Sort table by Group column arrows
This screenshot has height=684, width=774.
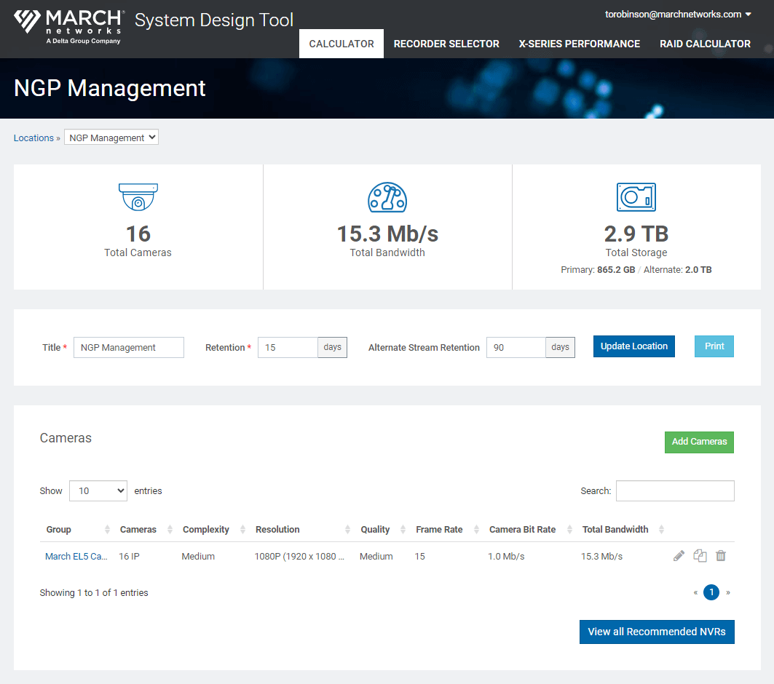108,530
